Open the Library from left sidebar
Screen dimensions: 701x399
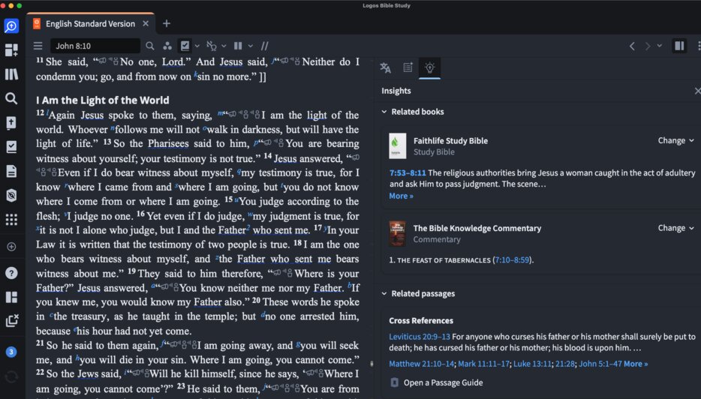(11, 74)
